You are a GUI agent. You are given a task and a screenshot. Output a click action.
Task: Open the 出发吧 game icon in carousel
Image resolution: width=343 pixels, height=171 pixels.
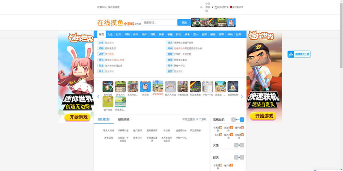(x=220, y=87)
